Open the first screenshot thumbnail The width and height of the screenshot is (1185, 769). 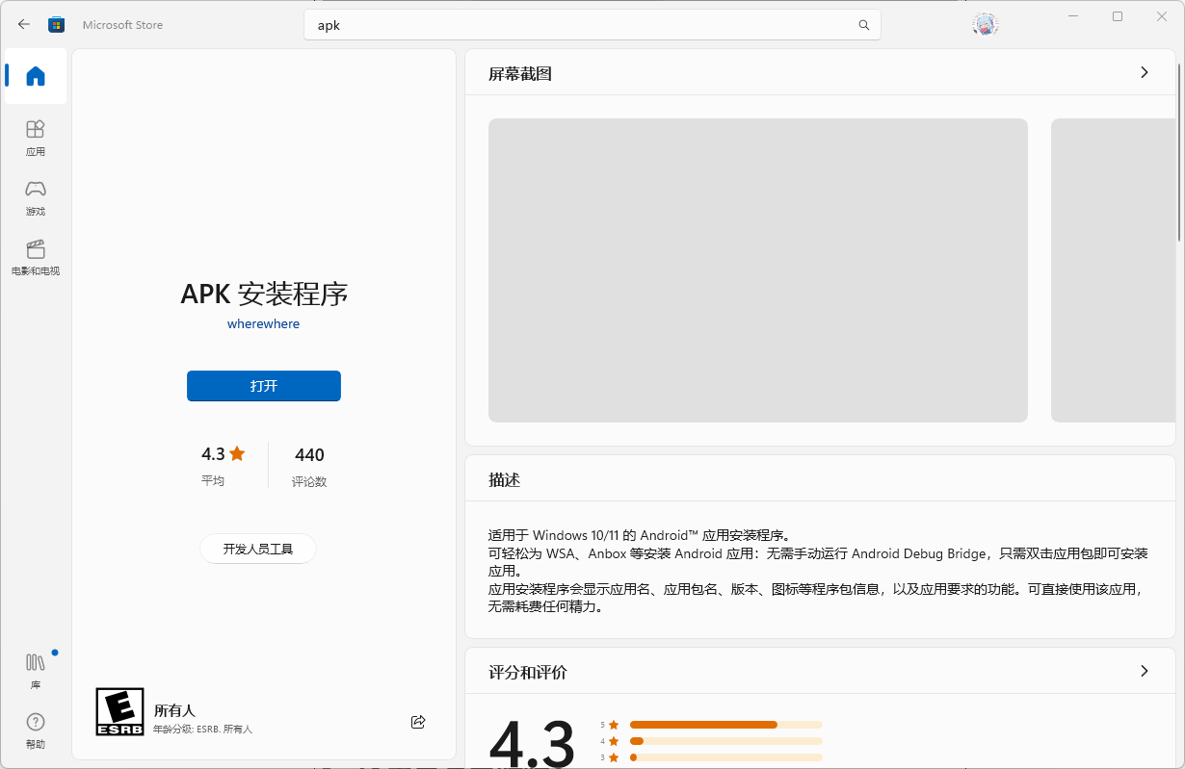pos(757,270)
